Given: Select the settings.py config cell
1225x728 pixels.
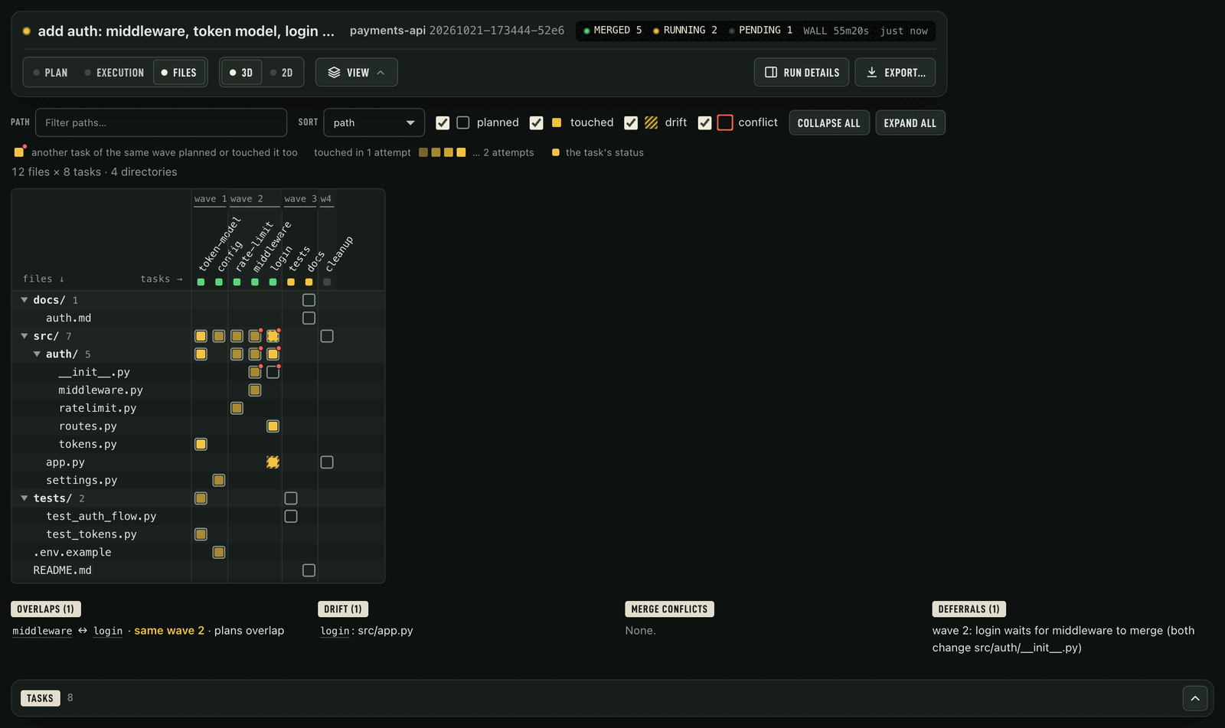Looking at the screenshot, I should pos(219,480).
